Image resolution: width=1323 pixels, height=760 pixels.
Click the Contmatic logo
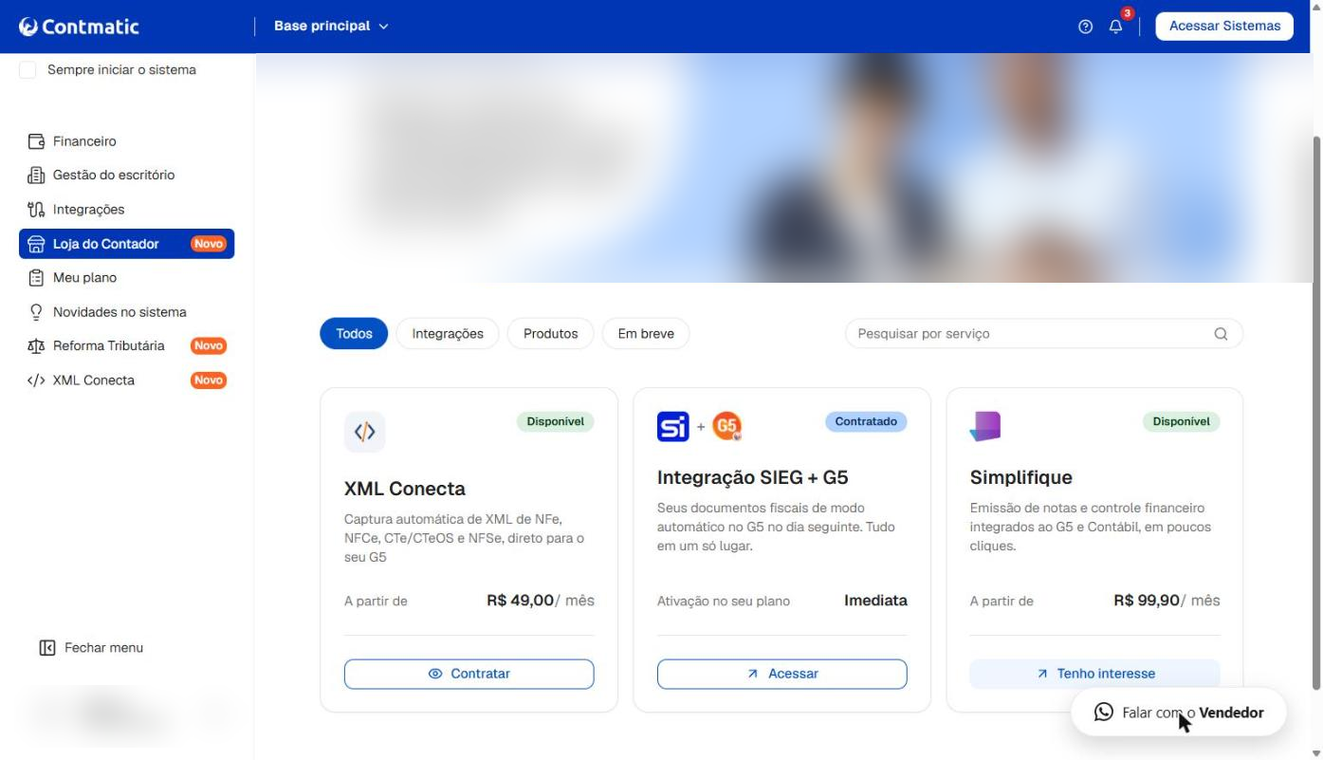[79, 27]
